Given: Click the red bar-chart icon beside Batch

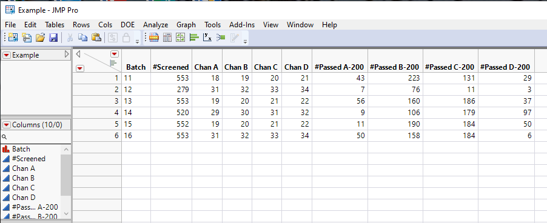Looking at the screenshot, I should pyautogui.click(x=6, y=149).
